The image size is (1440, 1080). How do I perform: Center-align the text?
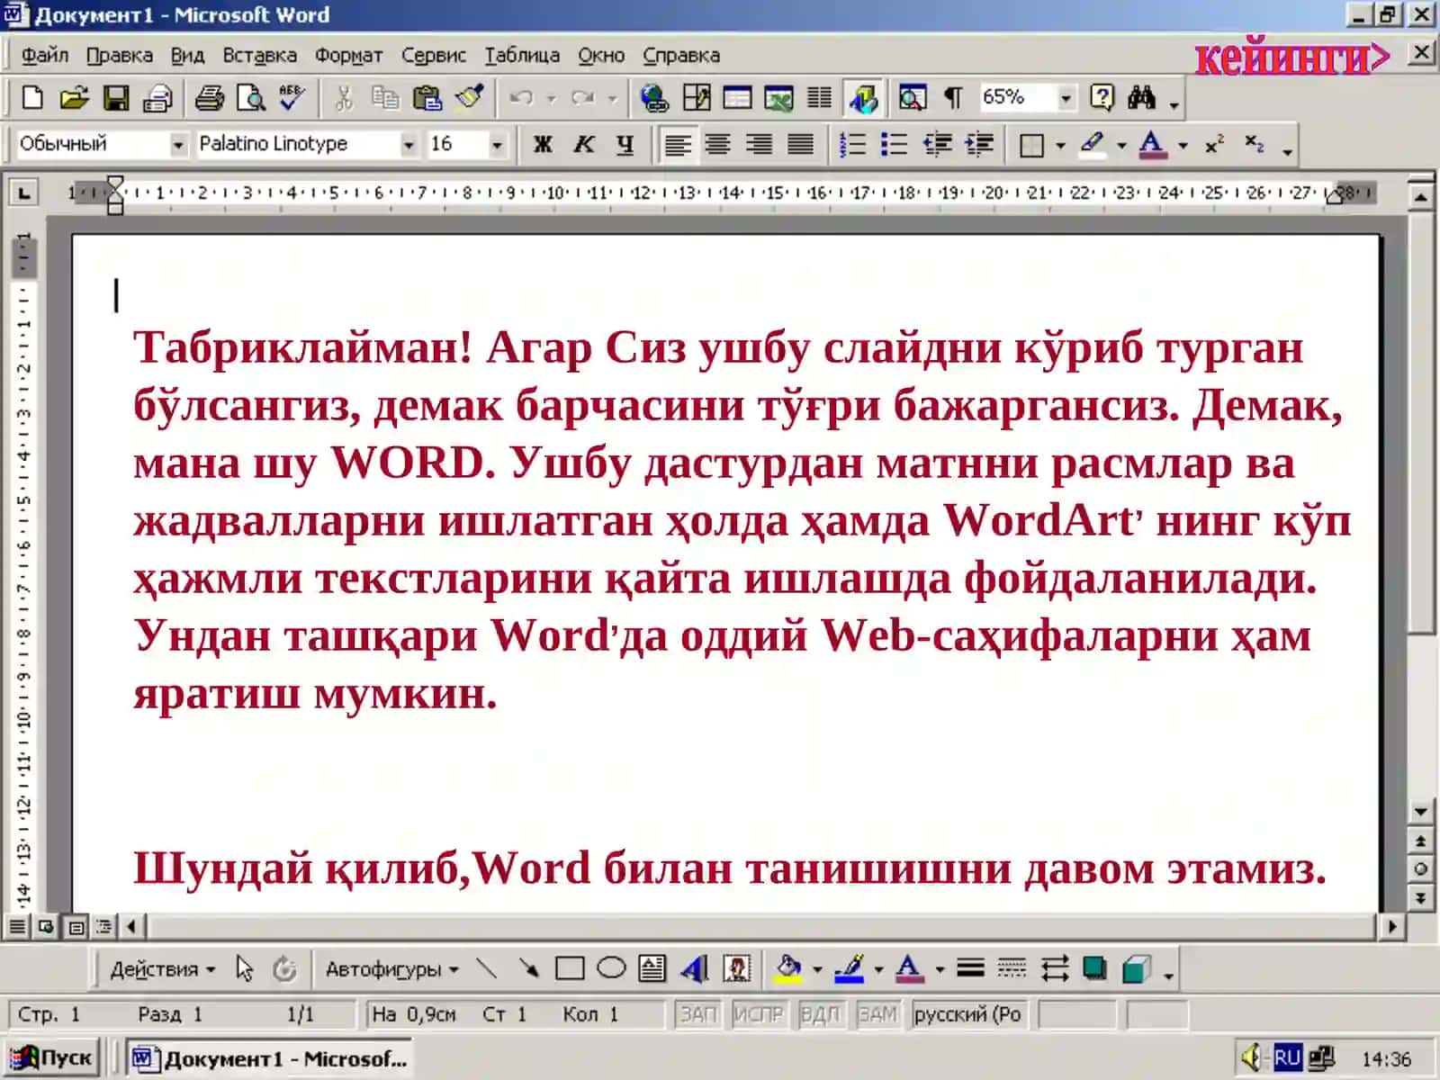718,144
